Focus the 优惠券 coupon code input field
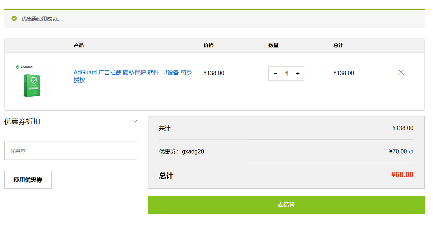 71,151
